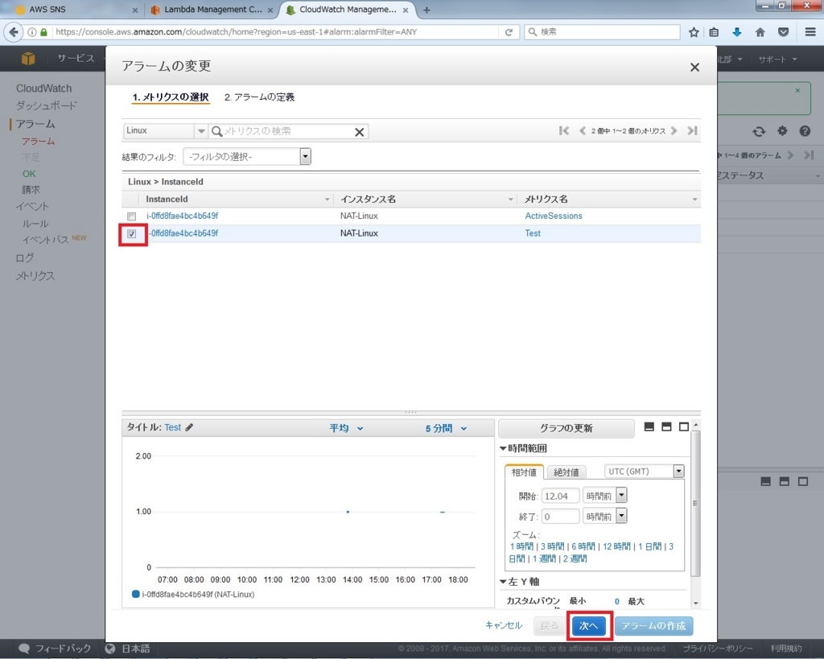Image resolution: width=824 pixels, height=659 pixels.
Task: Open Firefox bookmarks list icon
Action: pyautogui.click(x=714, y=32)
